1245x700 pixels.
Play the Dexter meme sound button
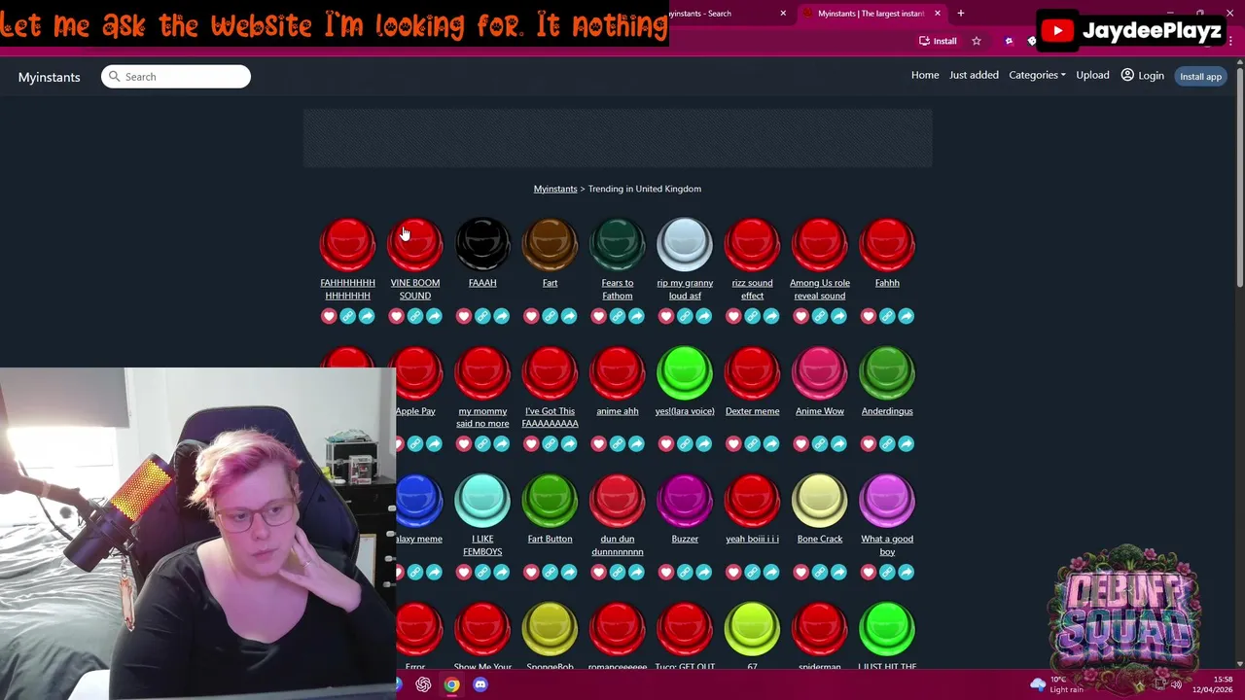752,373
